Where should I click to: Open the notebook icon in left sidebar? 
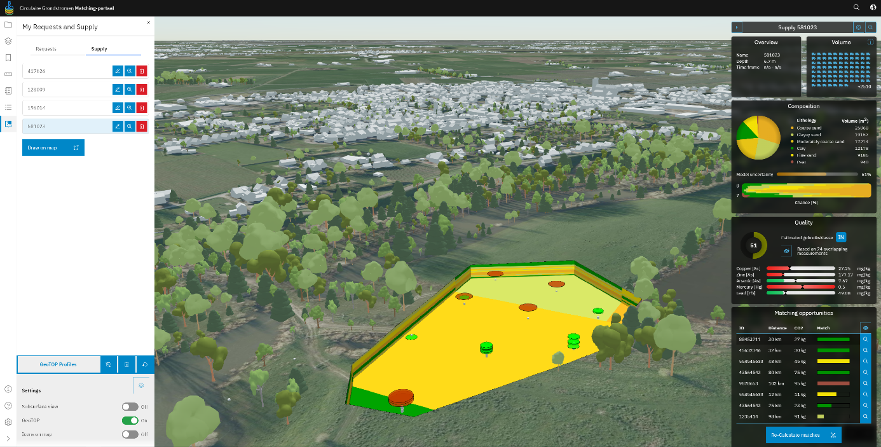click(x=8, y=91)
